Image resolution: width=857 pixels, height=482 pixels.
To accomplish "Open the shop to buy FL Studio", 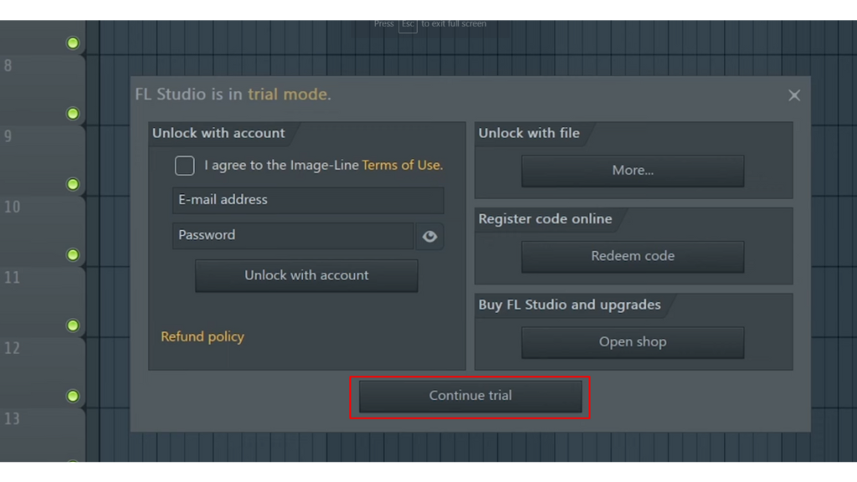I will tap(633, 342).
